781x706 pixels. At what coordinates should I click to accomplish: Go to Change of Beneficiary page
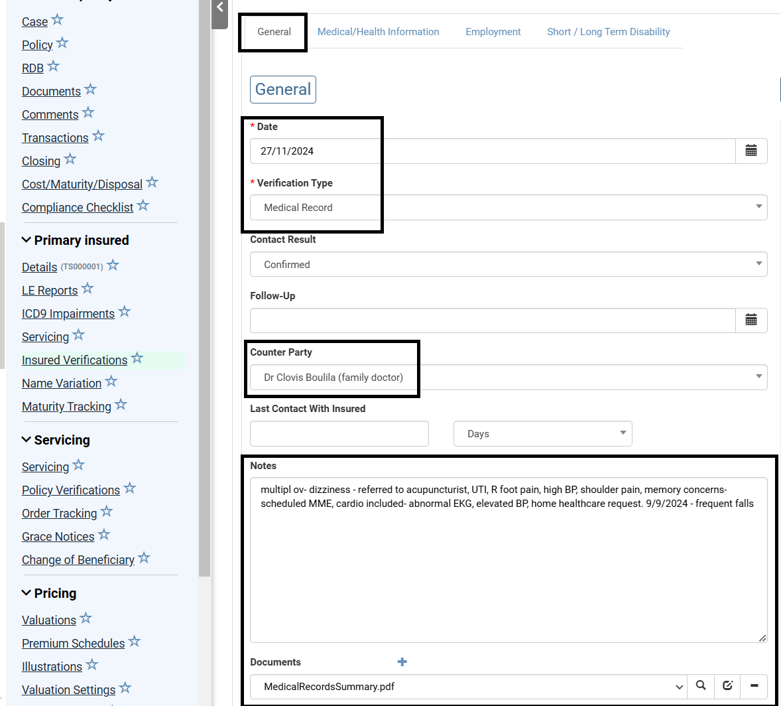click(78, 560)
